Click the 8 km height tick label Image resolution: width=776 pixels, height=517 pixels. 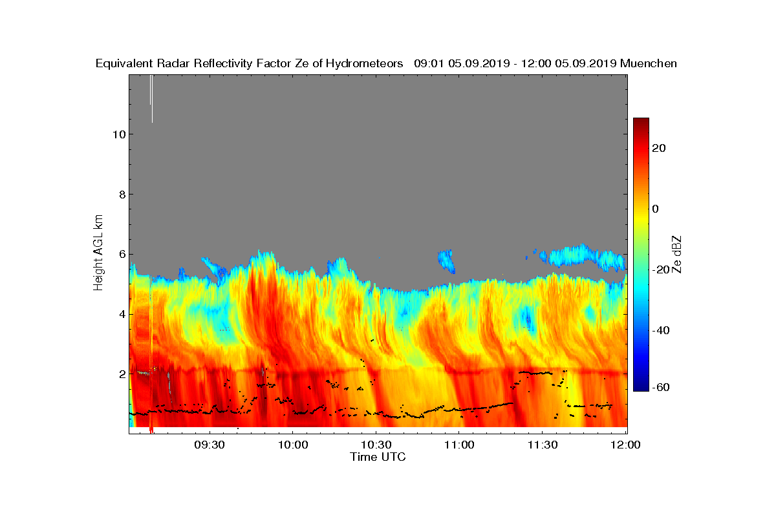pyautogui.click(x=121, y=195)
